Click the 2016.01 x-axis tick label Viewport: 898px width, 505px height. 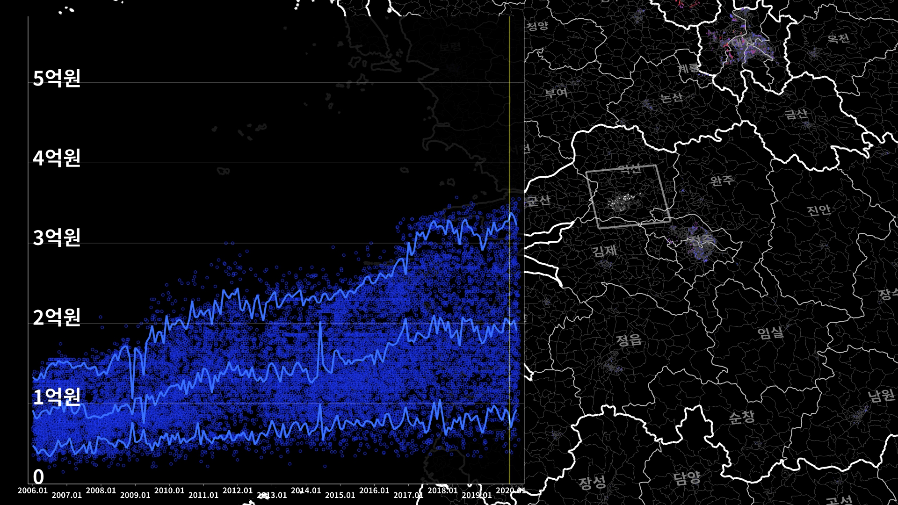point(374,491)
